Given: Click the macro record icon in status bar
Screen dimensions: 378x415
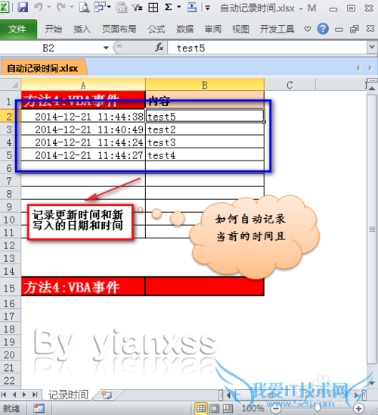Looking at the screenshot, I should [x=39, y=408].
